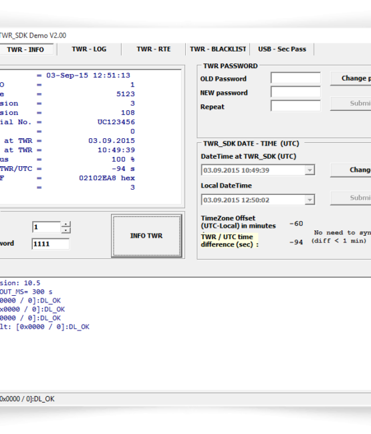The height and width of the screenshot is (434, 371).
Task: Click the time difference value -94
Action: pyautogui.click(x=296, y=242)
